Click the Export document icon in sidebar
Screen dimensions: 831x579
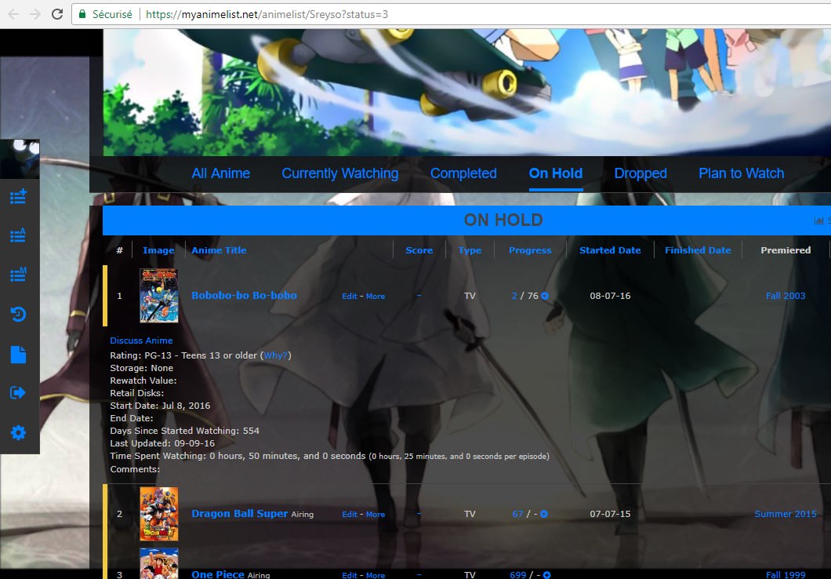click(18, 355)
